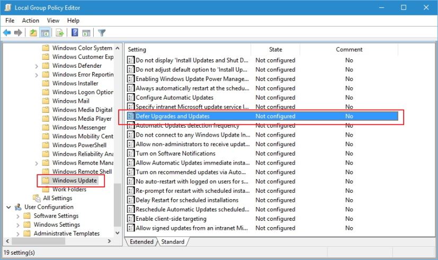
Task: Select 'Always automatically restart at the schedu...' setting
Action: point(192,88)
